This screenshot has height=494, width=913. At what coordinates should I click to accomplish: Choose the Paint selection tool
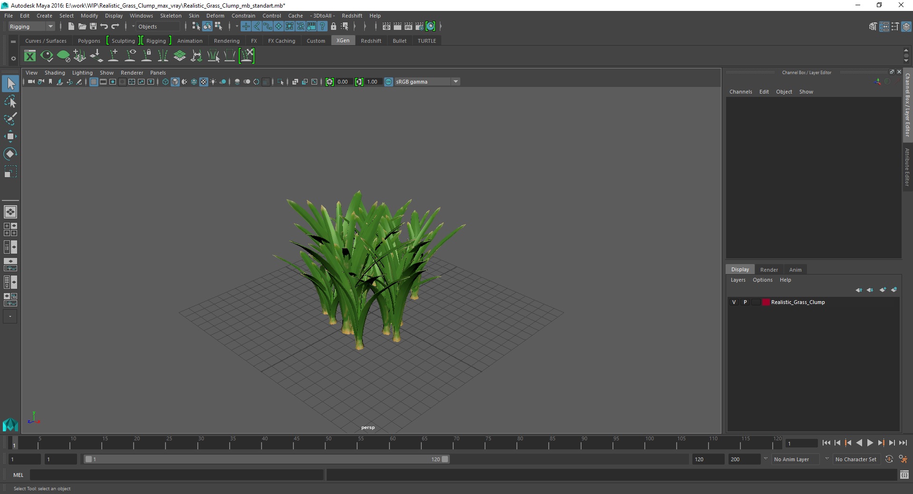coord(10,119)
